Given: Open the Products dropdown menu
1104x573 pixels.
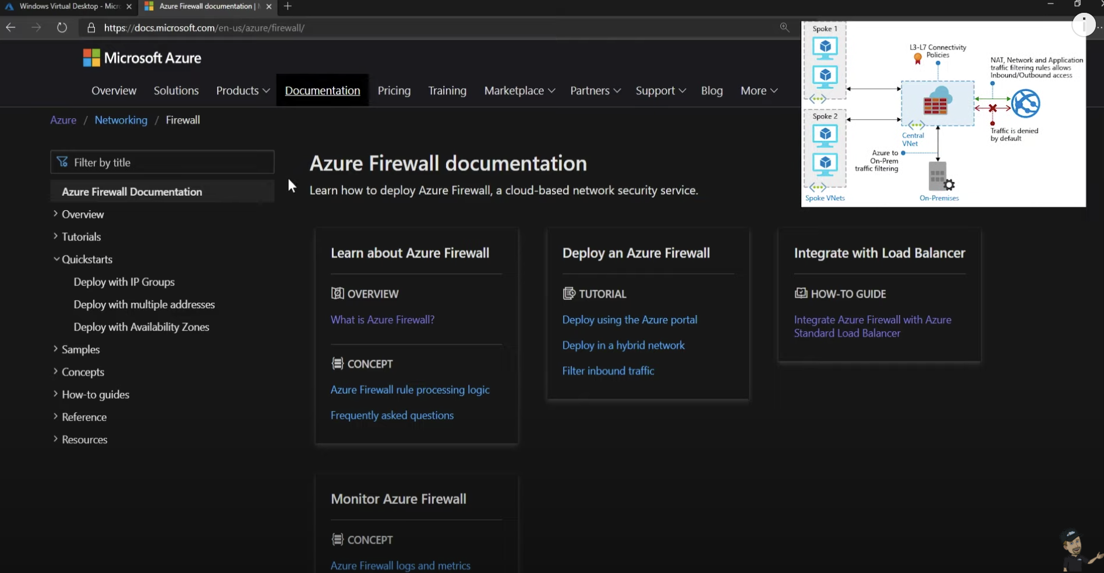Looking at the screenshot, I should (x=243, y=90).
